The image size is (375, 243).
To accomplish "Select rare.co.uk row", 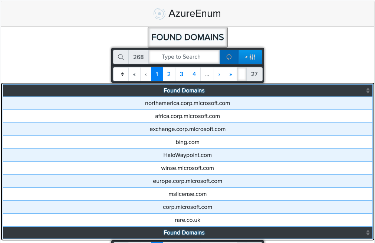I will click(x=188, y=220).
